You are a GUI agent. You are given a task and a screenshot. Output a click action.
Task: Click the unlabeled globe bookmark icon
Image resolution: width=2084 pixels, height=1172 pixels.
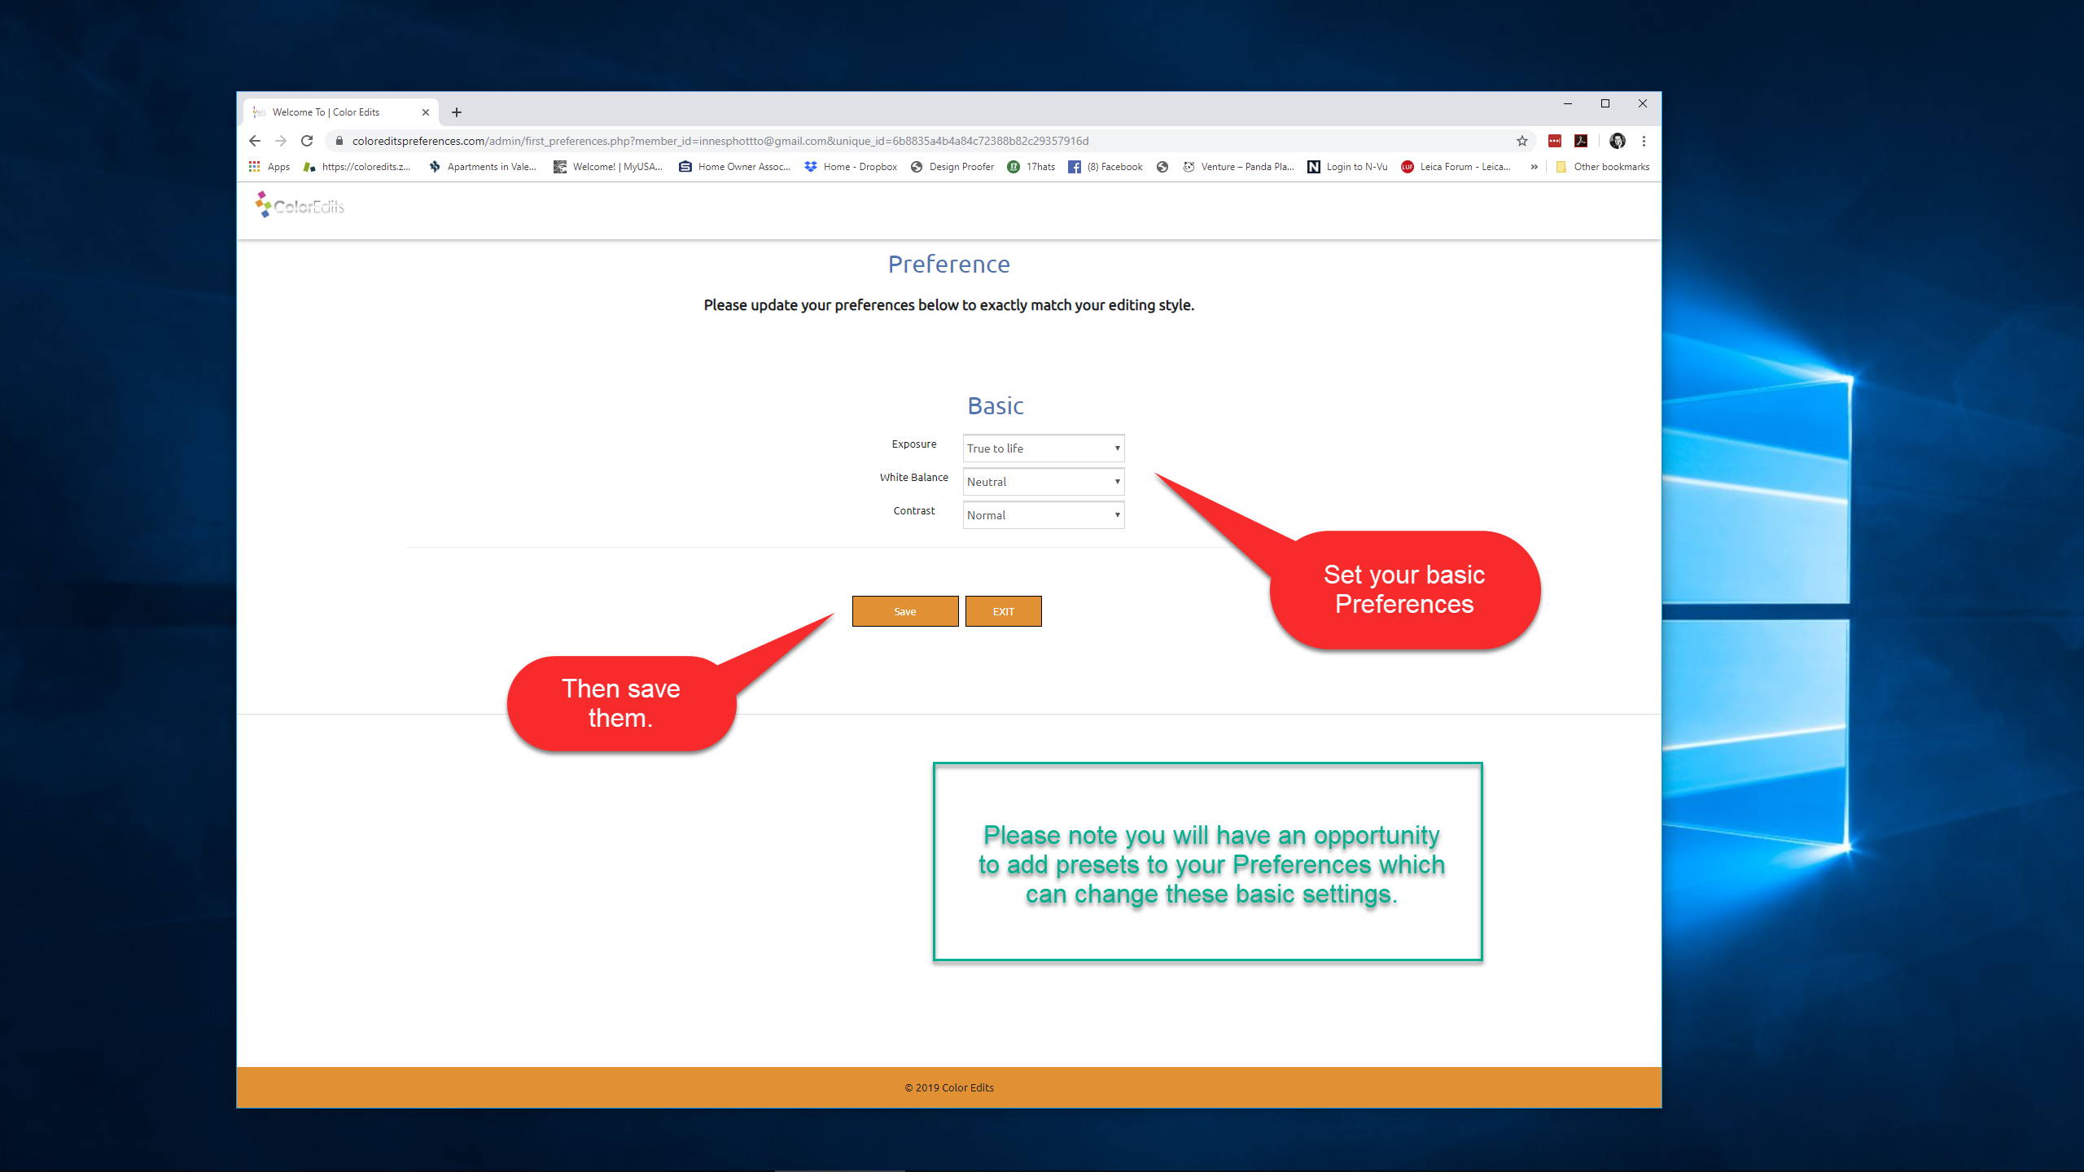tap(1162, 167)
